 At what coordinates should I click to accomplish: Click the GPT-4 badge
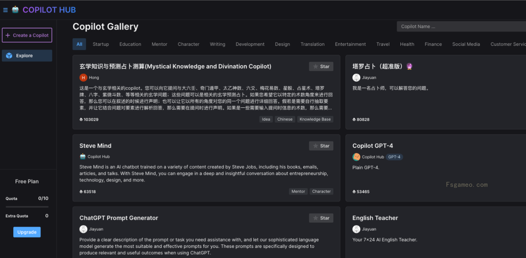394,157
